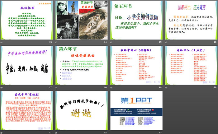
Task: Select slide 16 thumbnail 国家兴亡,匹夫有责
Action: pyautogui.click(x=191, y=20)
